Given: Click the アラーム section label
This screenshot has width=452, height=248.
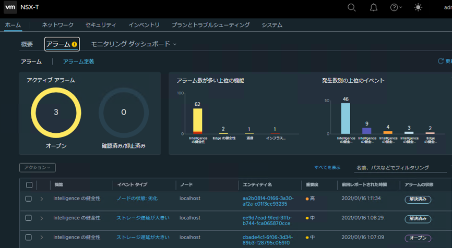Looking at the screenshot, I should tap(31, 61).
